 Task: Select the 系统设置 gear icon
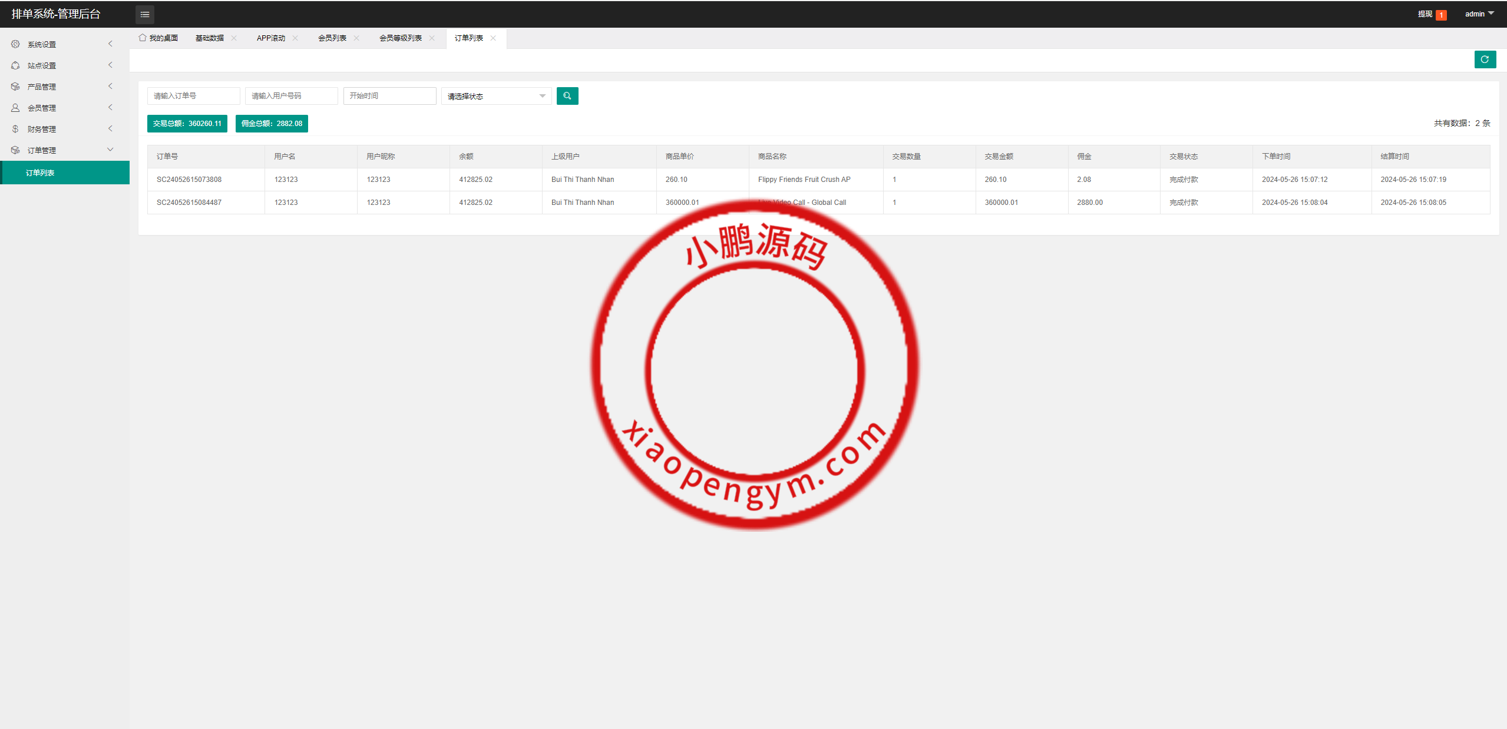tap(15, 44)
